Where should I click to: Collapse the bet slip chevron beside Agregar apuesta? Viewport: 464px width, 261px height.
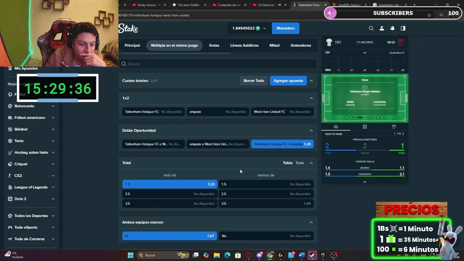click(311, 81)
